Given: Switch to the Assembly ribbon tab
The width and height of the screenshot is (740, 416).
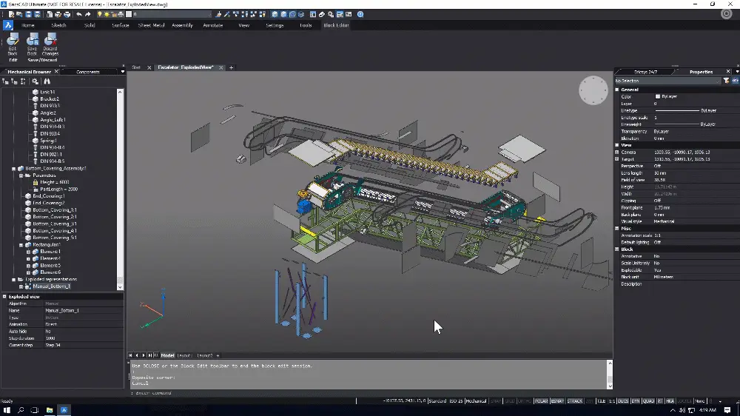Looking at the screenshot, I should click(x=182, y=25).
